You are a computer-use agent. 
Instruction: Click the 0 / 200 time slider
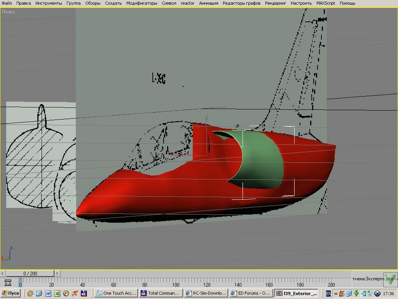(30, 273)
